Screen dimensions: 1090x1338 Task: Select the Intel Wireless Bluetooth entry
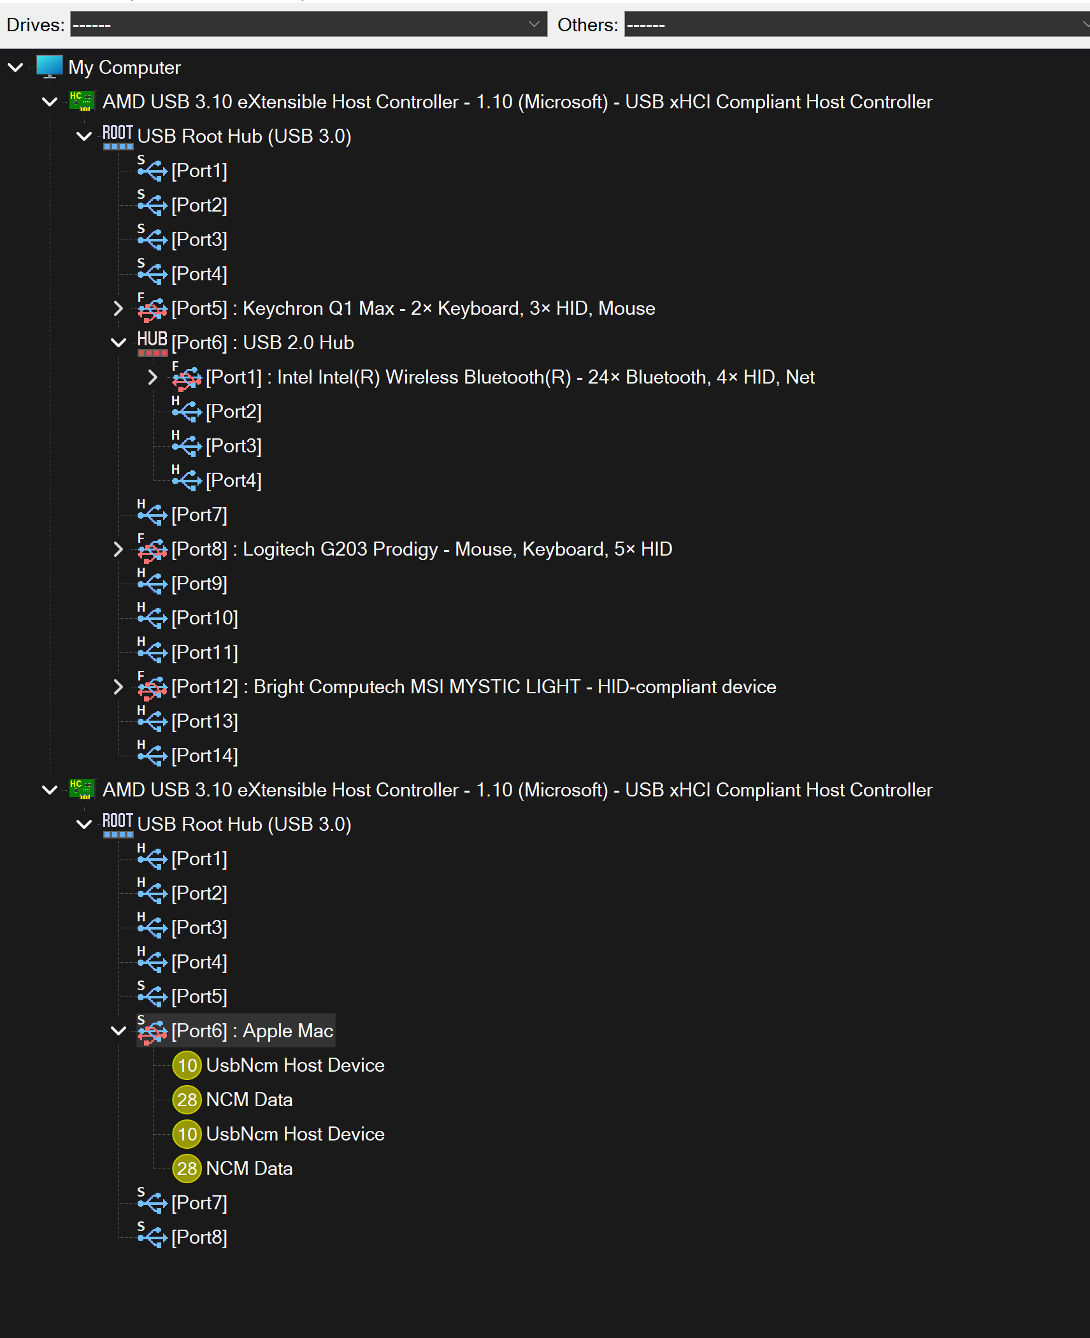pos(510,377)
